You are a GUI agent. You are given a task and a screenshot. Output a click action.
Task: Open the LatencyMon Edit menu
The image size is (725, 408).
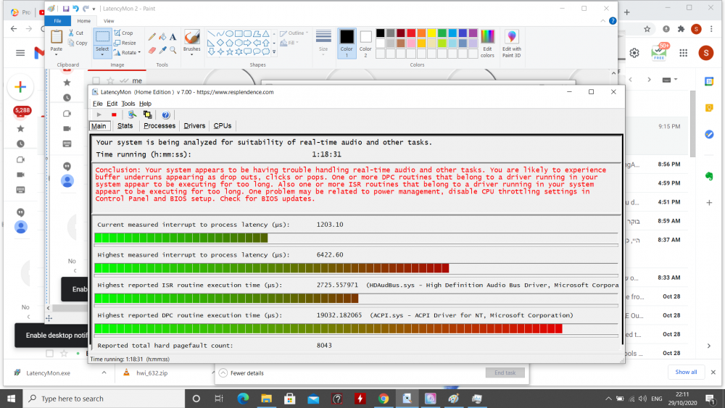pos(112,104)
